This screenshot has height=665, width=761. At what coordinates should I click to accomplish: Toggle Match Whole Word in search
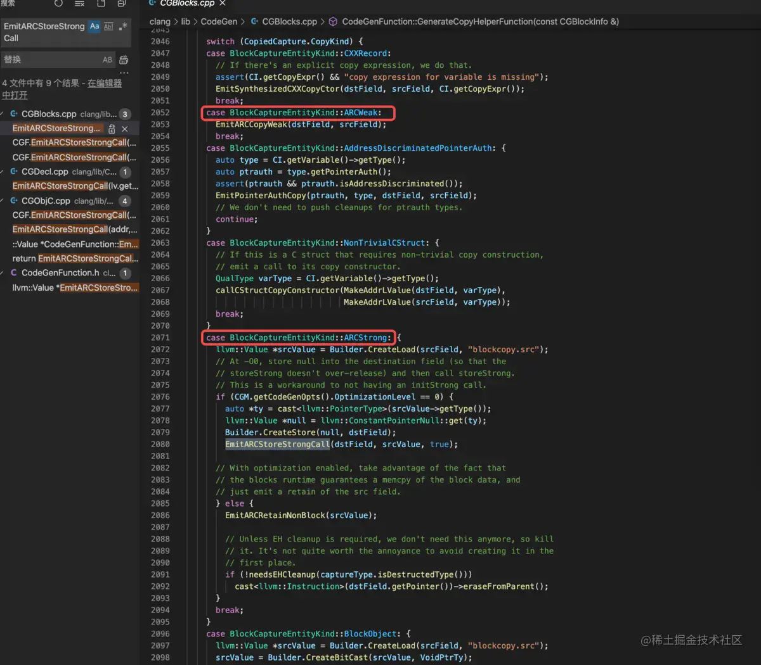[x=108, y=26]
